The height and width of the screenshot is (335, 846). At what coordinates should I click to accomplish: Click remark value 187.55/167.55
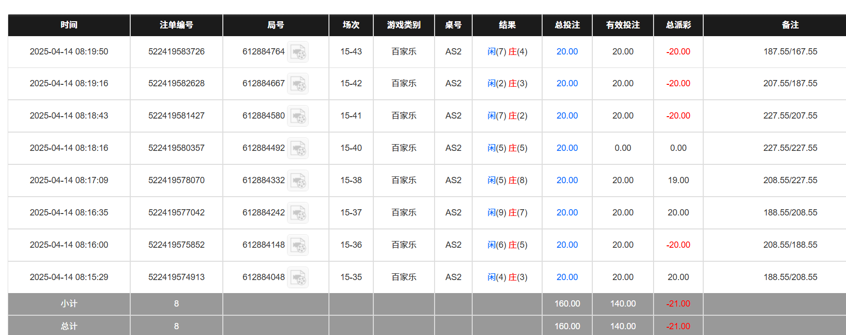790,52
